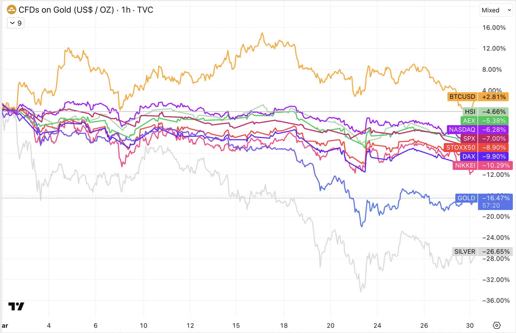Select the GOLD price label
This screenshot has height=333, width=516.
[466, 198]
